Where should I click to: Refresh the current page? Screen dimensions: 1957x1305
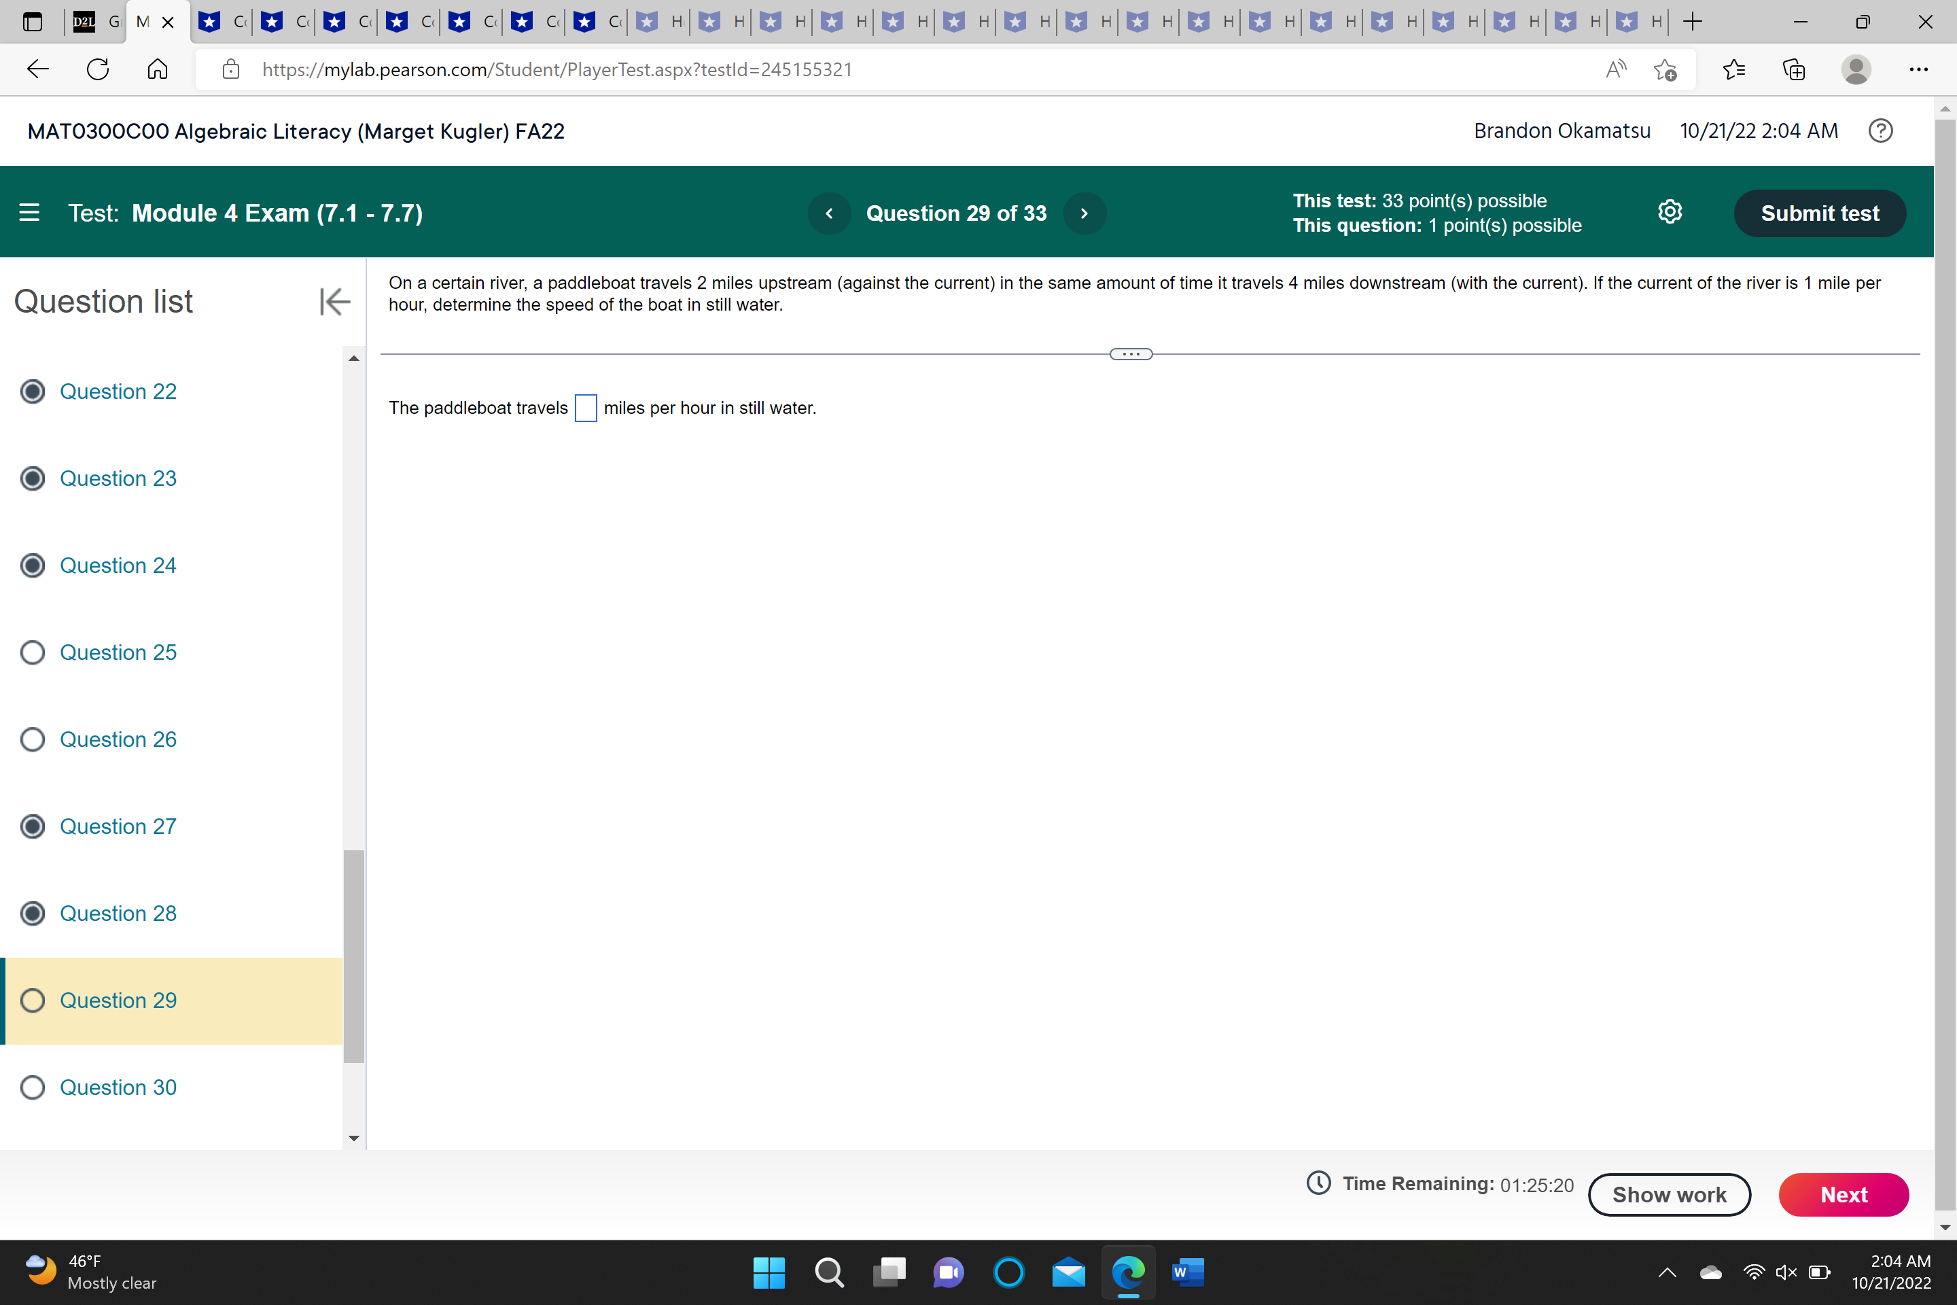(x=97, y=69)
